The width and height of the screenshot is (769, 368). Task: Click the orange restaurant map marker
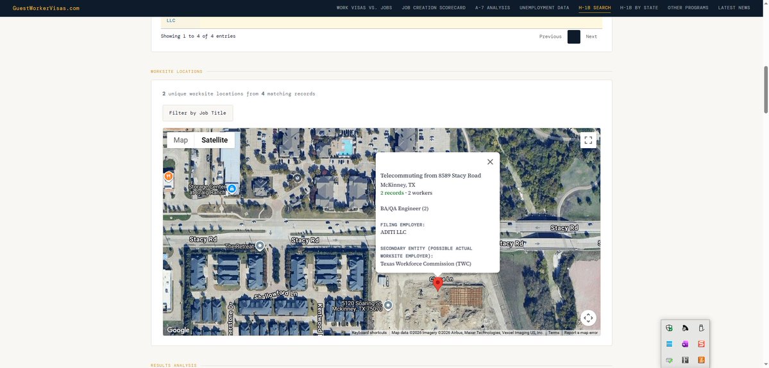[x=168, y=176]
